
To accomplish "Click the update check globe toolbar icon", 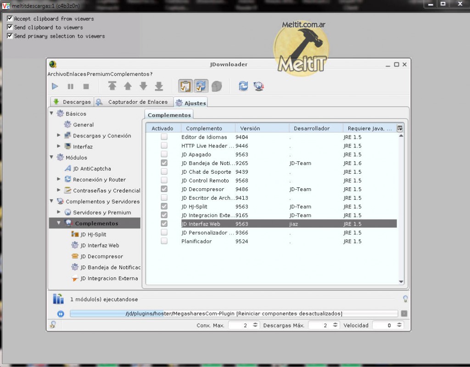I will pos(258,86).
